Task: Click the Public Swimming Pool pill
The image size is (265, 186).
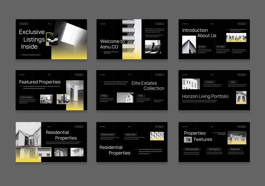Action: pyautogui.click(x=192, y=149)
